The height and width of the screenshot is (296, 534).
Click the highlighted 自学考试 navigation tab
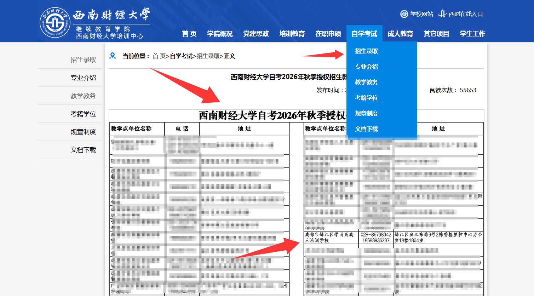coord(364,34)
